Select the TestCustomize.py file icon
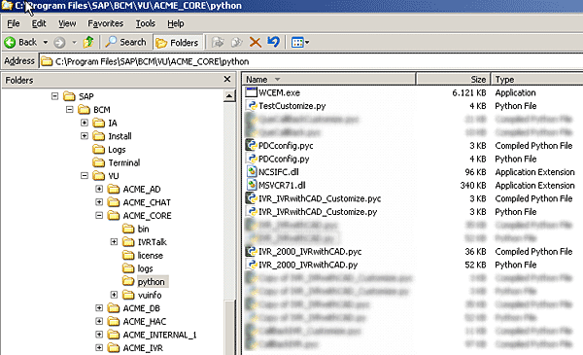Screen dimensions: 583x355 pos(252,106)
